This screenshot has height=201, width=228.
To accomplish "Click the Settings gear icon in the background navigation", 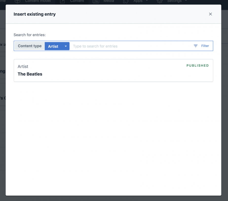I will 160,1.
